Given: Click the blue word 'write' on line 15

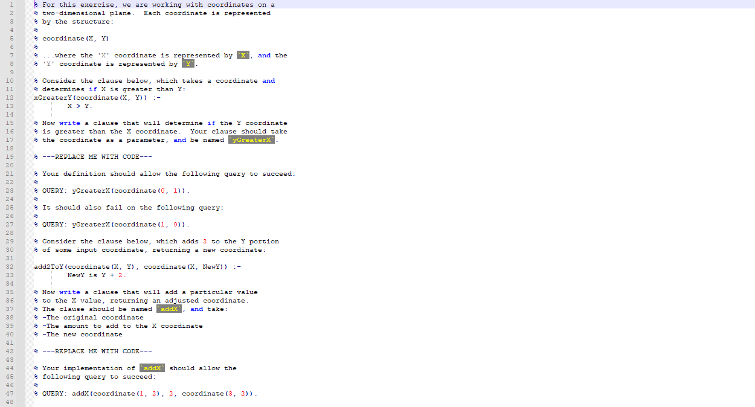Looking at the screenshot, I should (69, 123).
